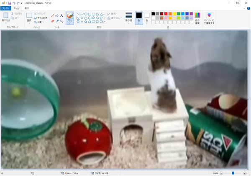Viewport: 251px width, 176px height.
Task: Select the Eraser tool
Action: tap(53, 21)
